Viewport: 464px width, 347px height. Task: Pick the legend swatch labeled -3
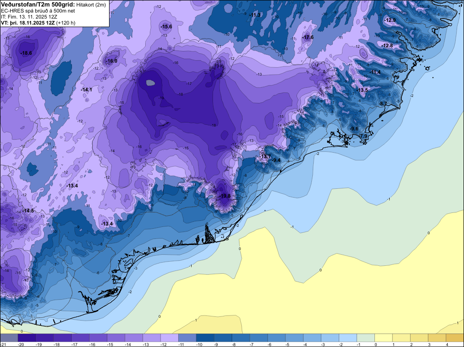pyautogui.click(x=330, y=338)
